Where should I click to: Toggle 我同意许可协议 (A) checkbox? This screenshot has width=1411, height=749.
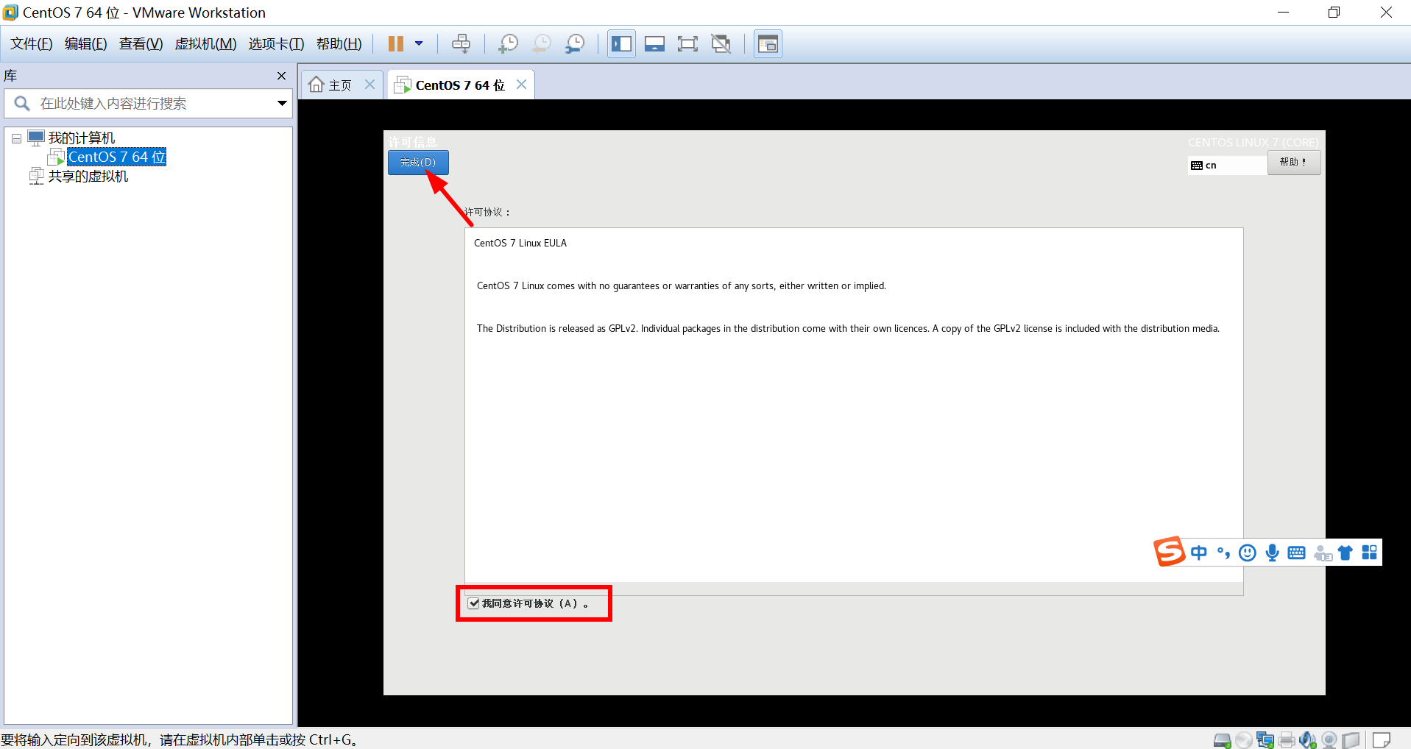point(474,603)
